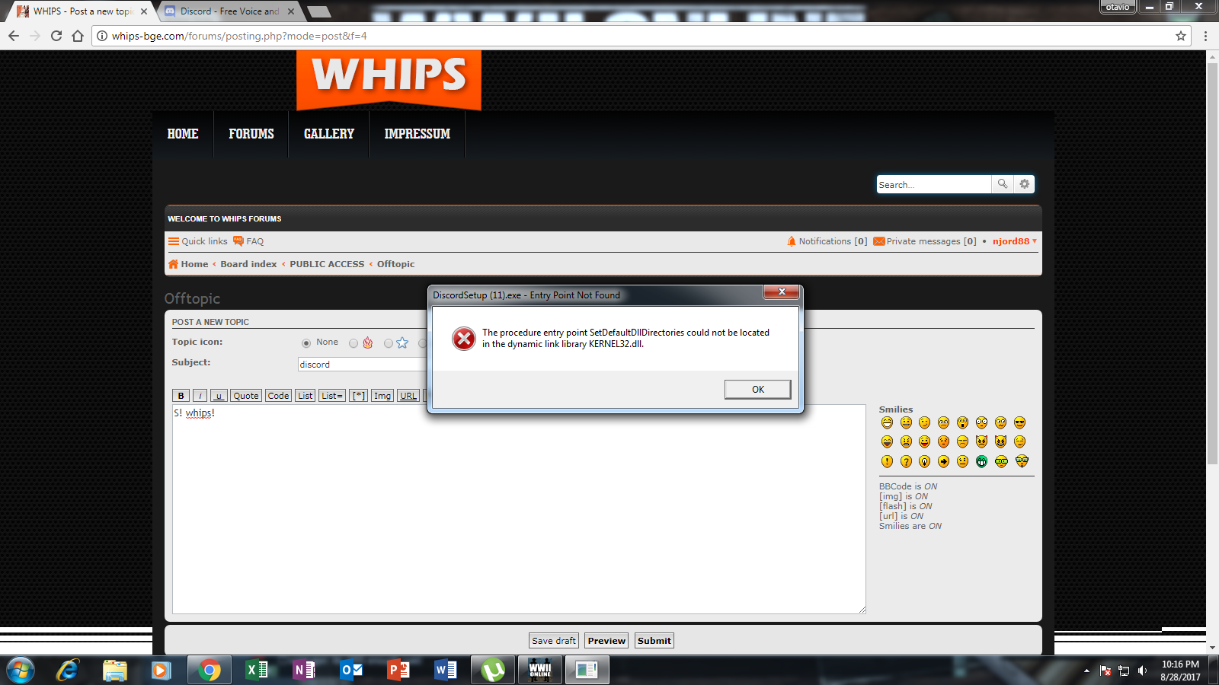The width and height of the screenshot is (1219, 685).
Task: Insert the shocked open-mouth smiley
Action: click(963, 422)
